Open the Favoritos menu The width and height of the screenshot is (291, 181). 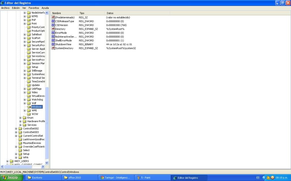pyautogui.click(x=34, y=8)
